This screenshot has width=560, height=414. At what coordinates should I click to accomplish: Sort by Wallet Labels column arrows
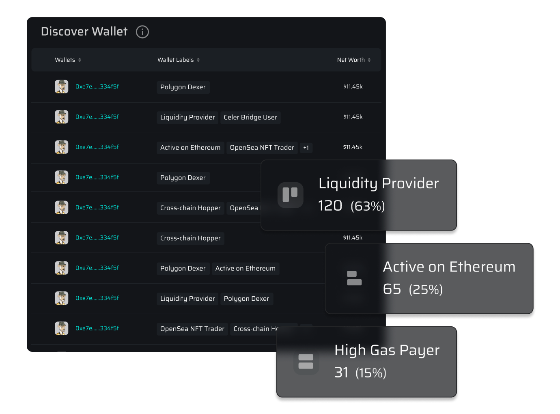click(x=198, y=60)
